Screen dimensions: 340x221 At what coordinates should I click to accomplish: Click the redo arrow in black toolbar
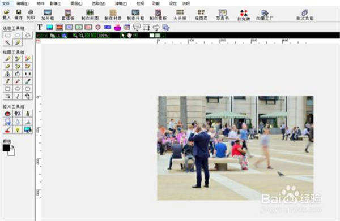[x=45, y=35]
